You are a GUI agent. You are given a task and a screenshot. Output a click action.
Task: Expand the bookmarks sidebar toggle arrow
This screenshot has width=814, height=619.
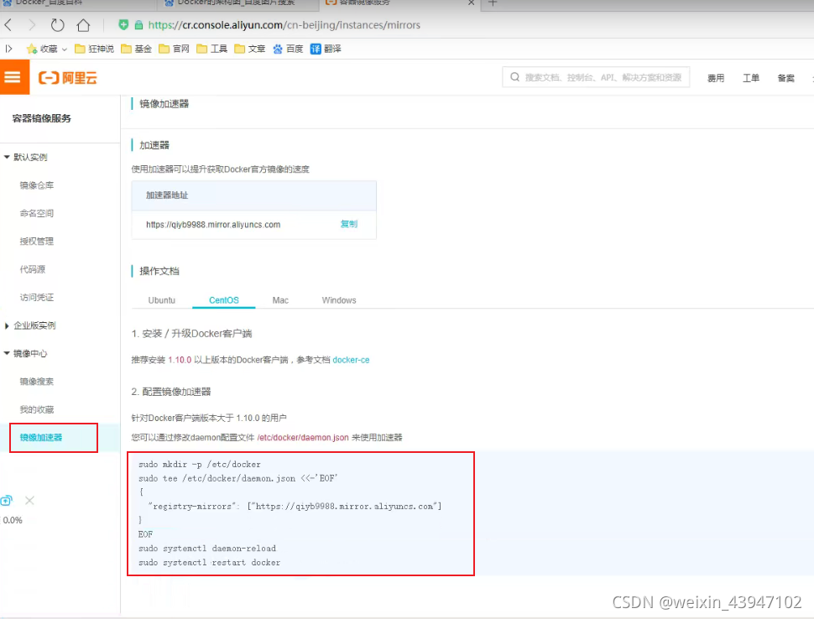click(9, 49)
